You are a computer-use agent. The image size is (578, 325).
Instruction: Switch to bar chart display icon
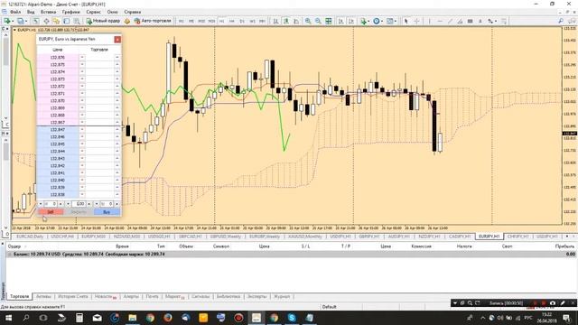coord(275,21)
